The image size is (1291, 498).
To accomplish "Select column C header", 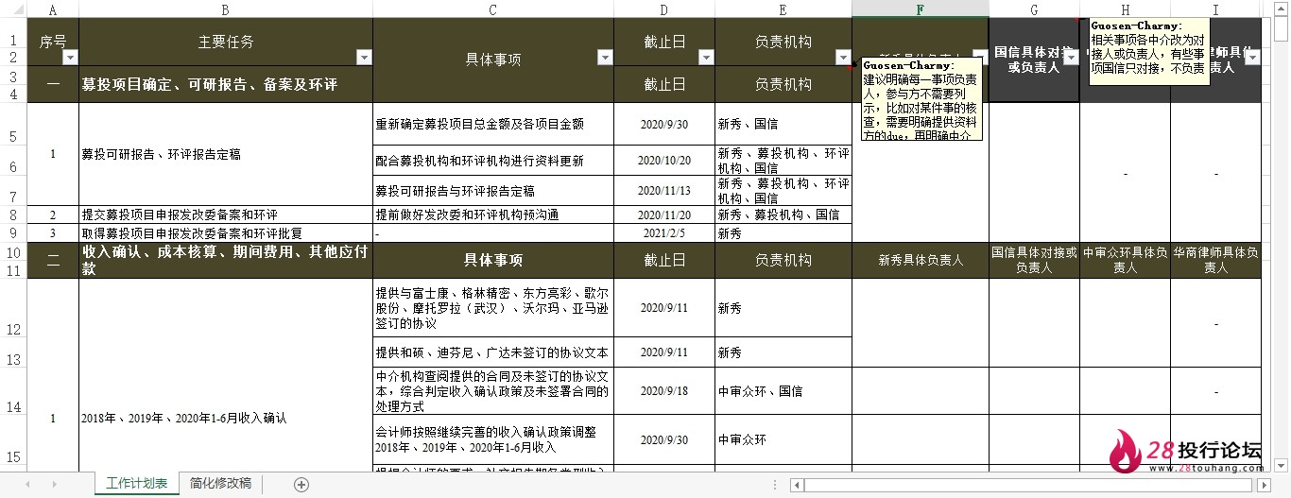I will click(x=493, y=9).
